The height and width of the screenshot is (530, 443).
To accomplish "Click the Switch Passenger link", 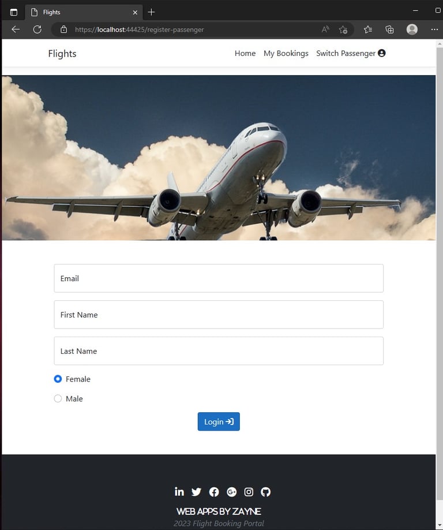I will [351, 54].
